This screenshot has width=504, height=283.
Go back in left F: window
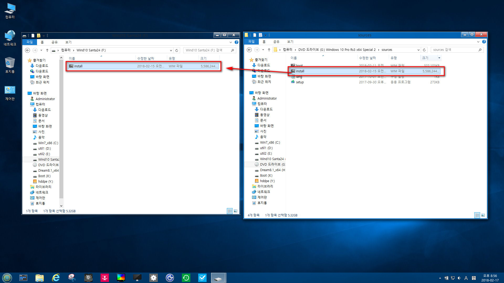tap(28, 50)
